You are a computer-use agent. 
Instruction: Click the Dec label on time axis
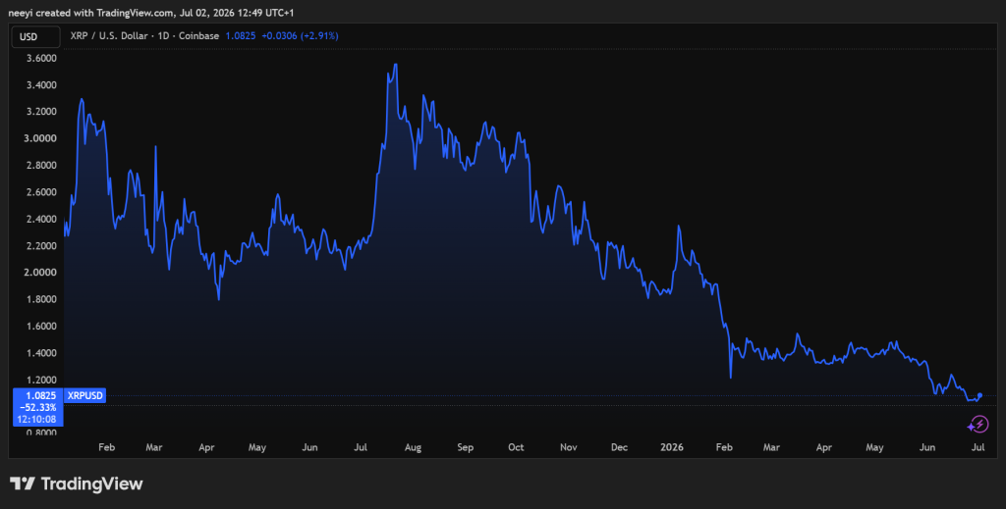pyautogui.click(x=619, y=447)
